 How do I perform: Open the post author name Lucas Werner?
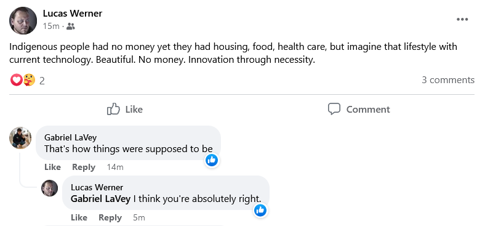[x=73, y=14]
